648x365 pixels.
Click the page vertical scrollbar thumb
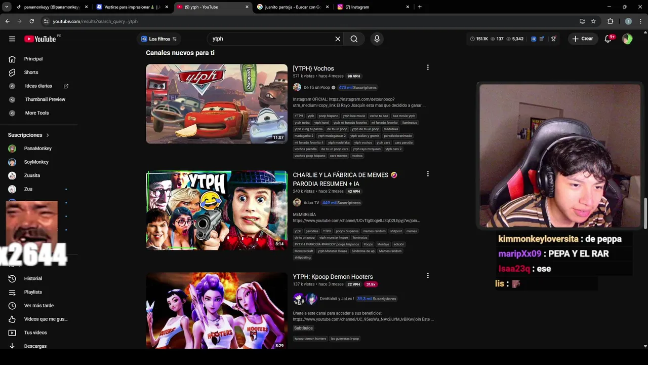[645, 213]
